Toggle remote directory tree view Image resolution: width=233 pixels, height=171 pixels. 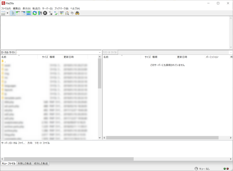23,13
